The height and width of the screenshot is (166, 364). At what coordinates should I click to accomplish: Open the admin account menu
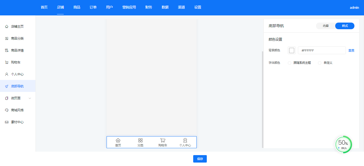[354, 8]
